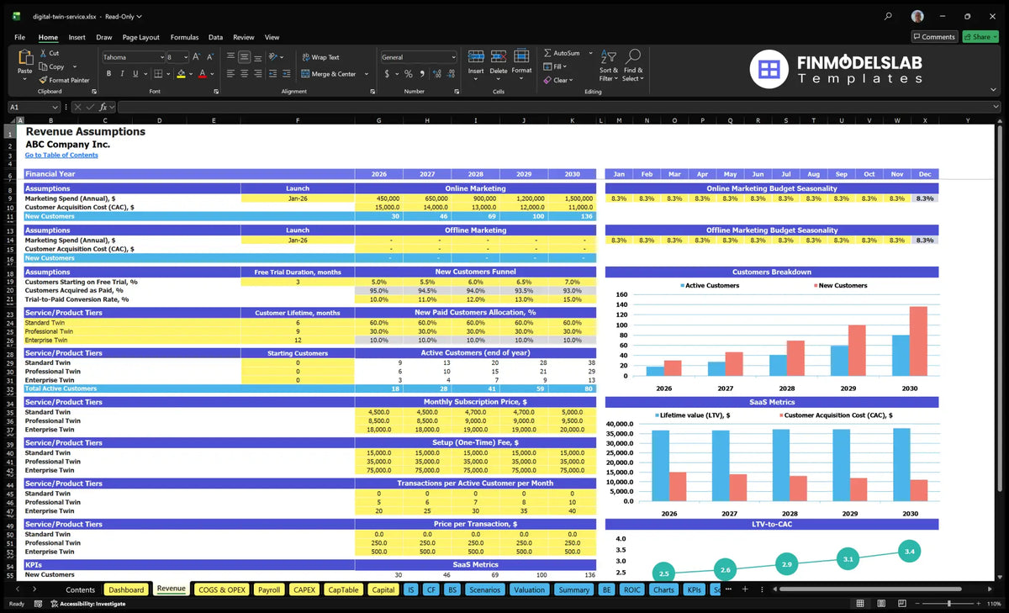Add a new sheet with plus button

[744, 589]
